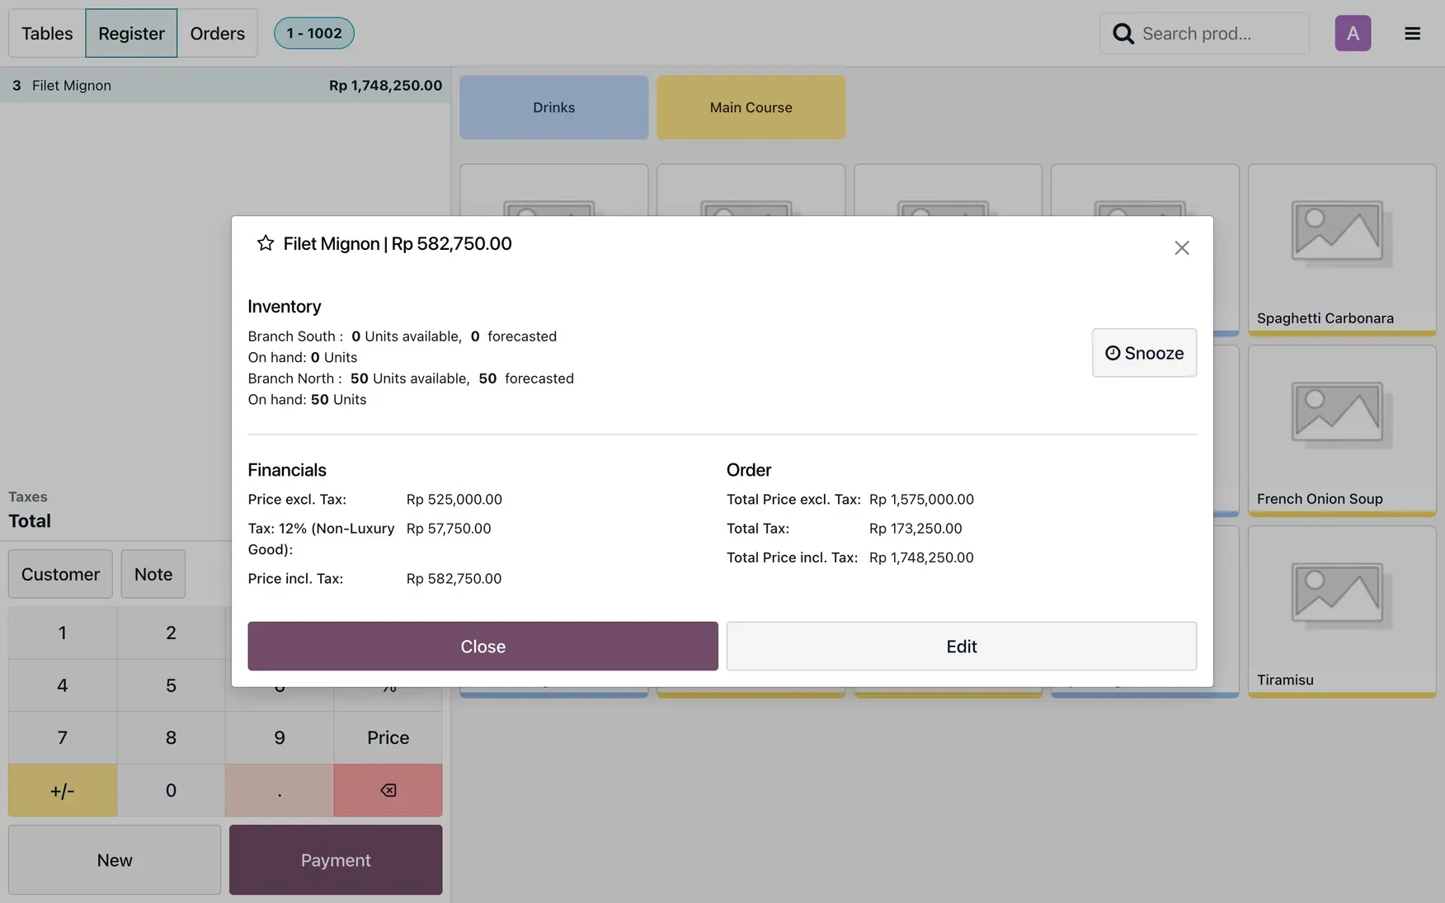Open the Orders tab
This screenshot has width=1445, height=903.
[x=217, y=33]
